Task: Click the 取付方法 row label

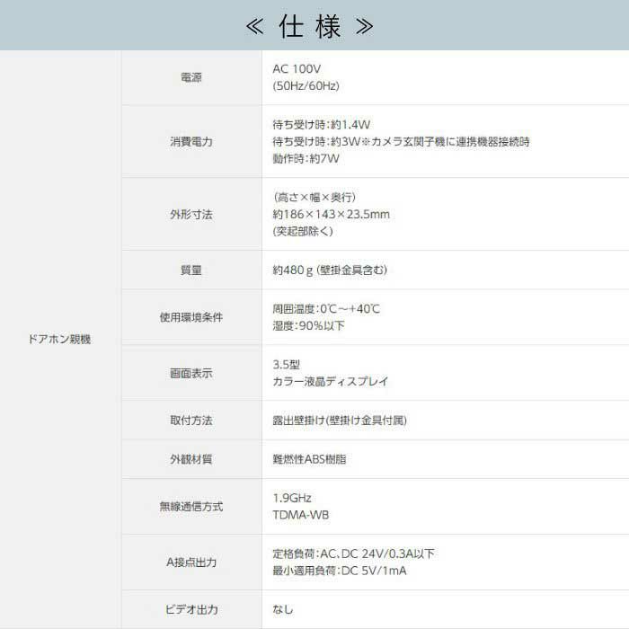Action: [x=191, y=421]
